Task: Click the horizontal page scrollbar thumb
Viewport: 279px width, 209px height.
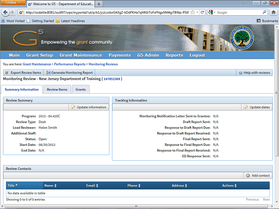Action: click(x=136, y=206)
